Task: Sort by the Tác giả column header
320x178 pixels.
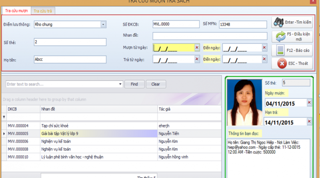Action: (189, 109)
